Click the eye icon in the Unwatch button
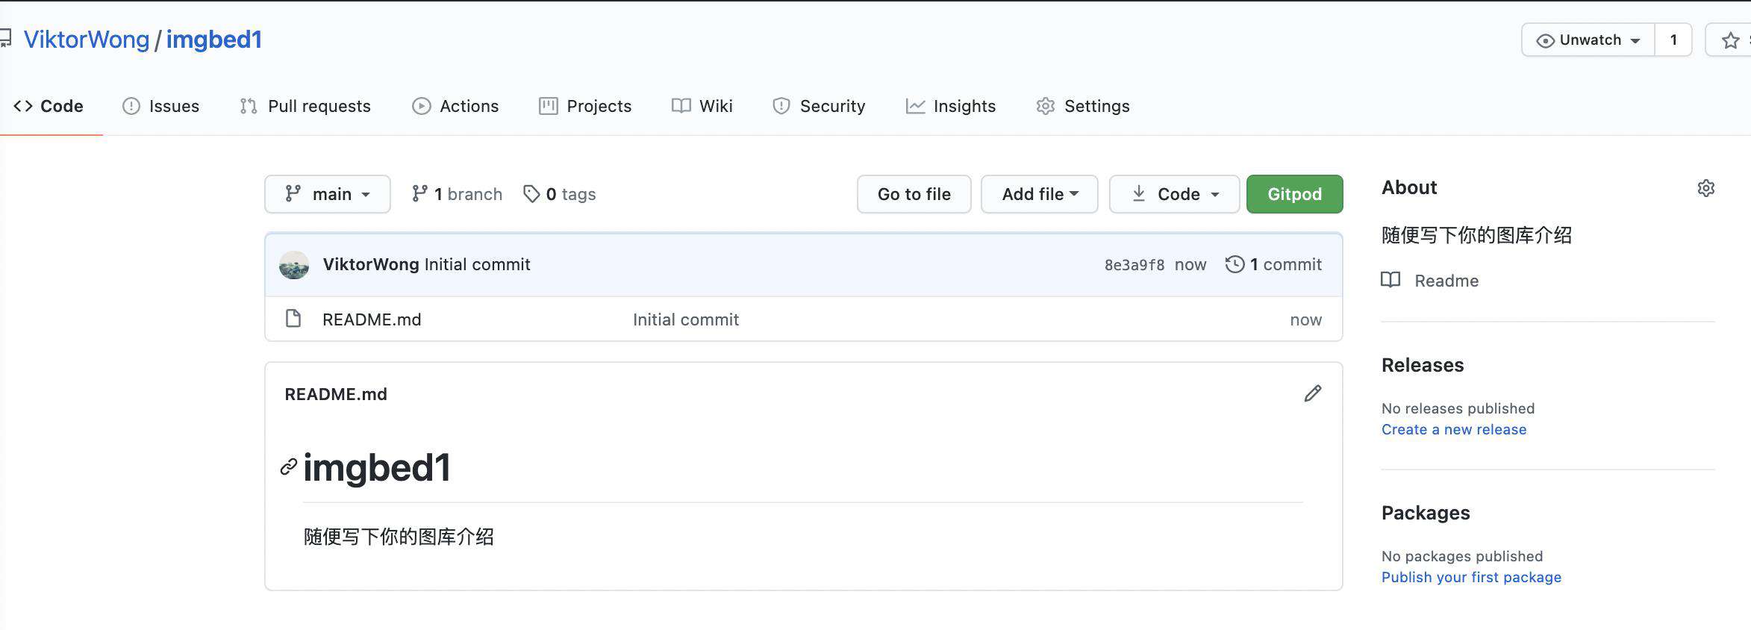 point(1545,40)
